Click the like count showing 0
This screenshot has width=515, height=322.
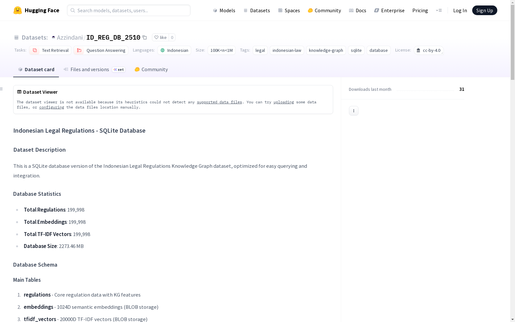pyautogui.click(x=172, y=37)
